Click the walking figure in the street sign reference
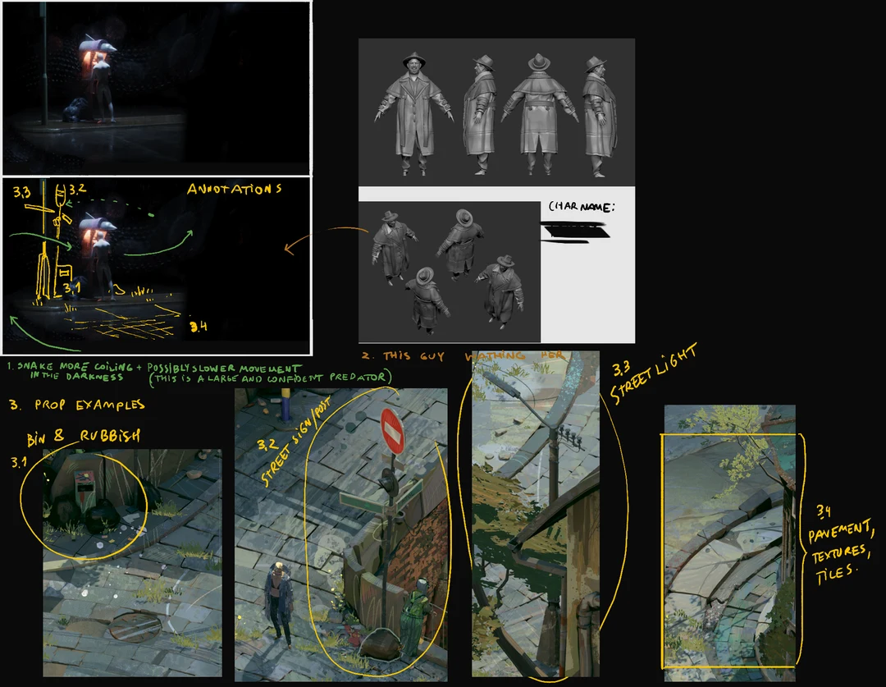The height and width of the screenshot is (687, 886). (279, 604)
